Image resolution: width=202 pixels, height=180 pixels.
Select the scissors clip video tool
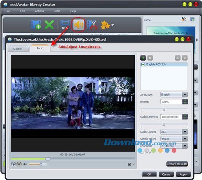[x=92, y=25]
